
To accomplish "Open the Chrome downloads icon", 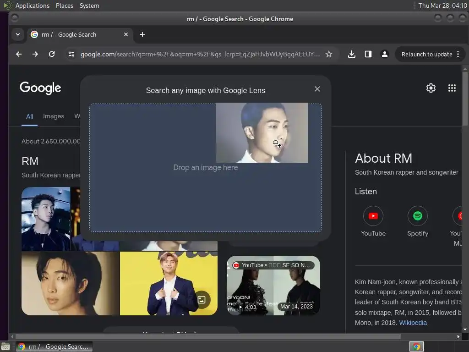I will [351, 54].
